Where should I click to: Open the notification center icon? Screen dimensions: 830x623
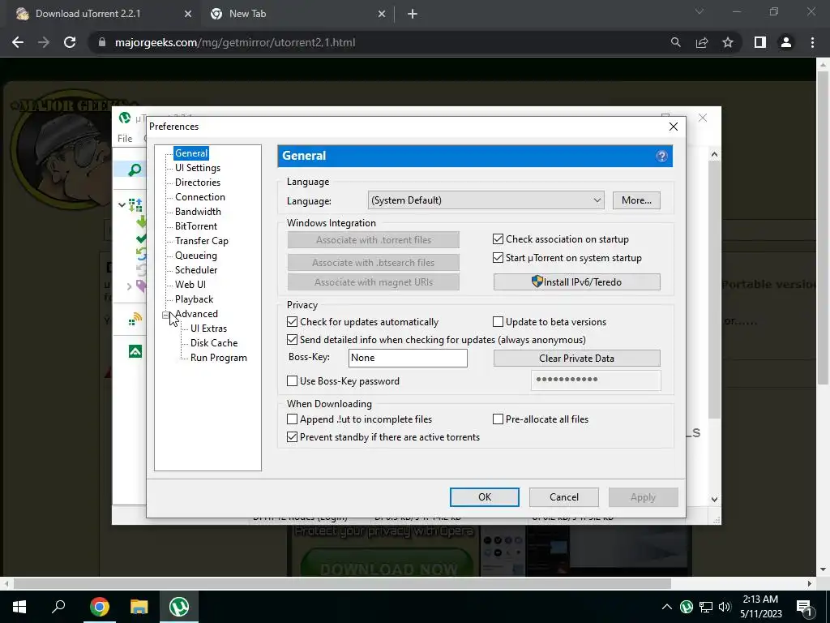(x=803, y=607)
